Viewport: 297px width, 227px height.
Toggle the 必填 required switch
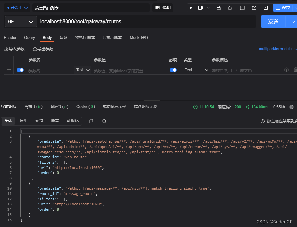click(173, 70)
